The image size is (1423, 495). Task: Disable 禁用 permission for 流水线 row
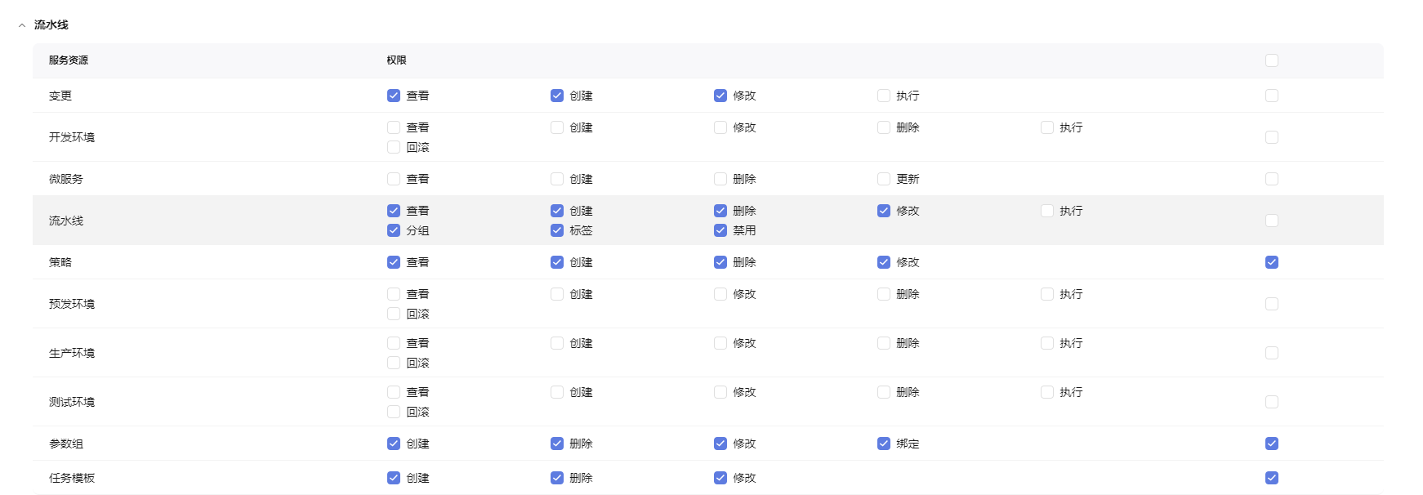pos(720,230)
